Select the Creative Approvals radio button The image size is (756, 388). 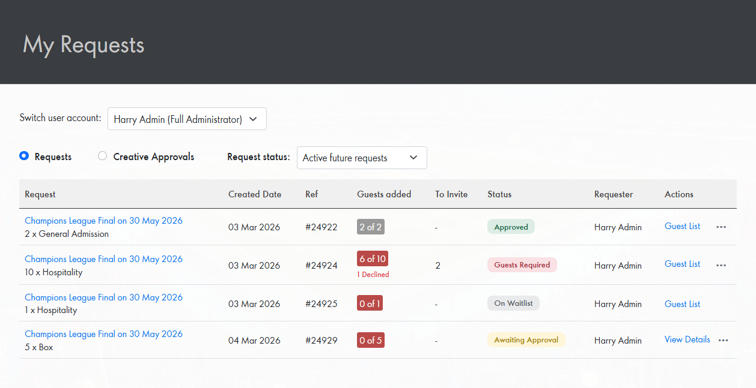click(x=103, y=156)
